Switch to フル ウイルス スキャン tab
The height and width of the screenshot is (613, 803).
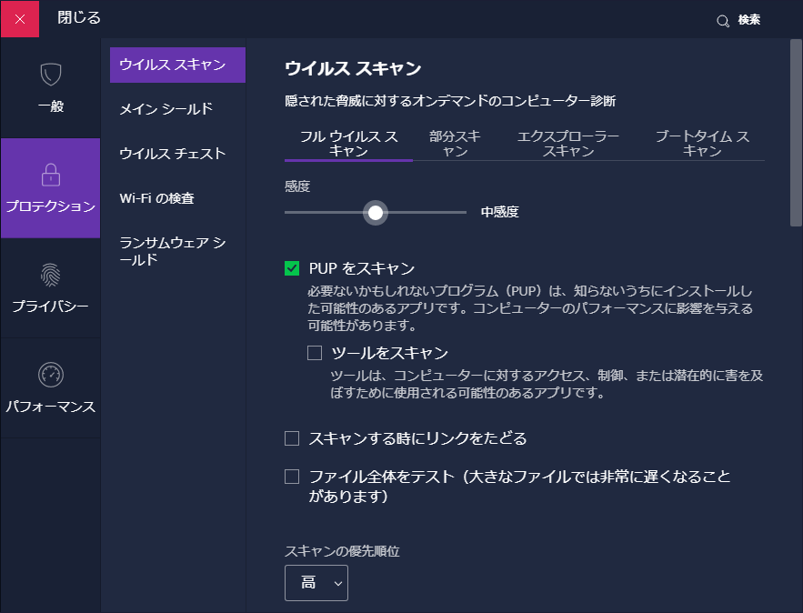(348, 144)
